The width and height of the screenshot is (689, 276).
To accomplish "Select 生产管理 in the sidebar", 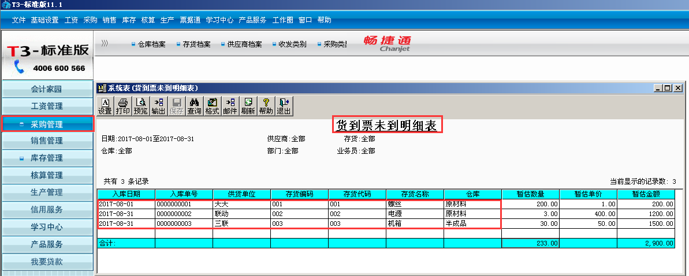I will [47, 192].
